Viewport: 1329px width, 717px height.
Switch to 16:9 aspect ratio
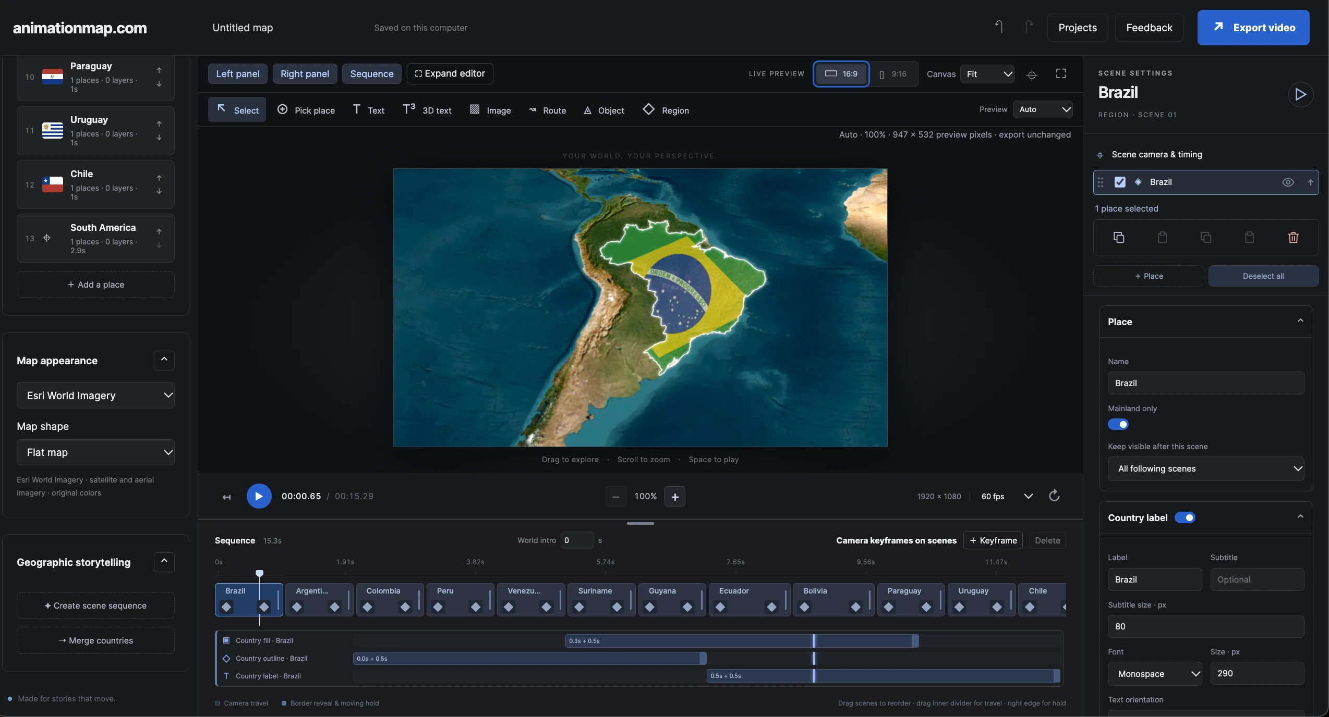[841, 74]
